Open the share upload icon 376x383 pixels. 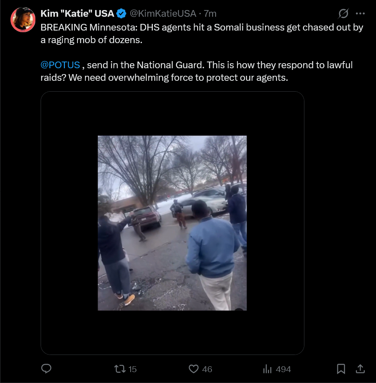pos(360,369)
